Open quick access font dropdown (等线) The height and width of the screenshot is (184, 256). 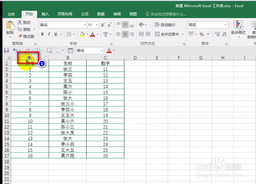point(101,50)
